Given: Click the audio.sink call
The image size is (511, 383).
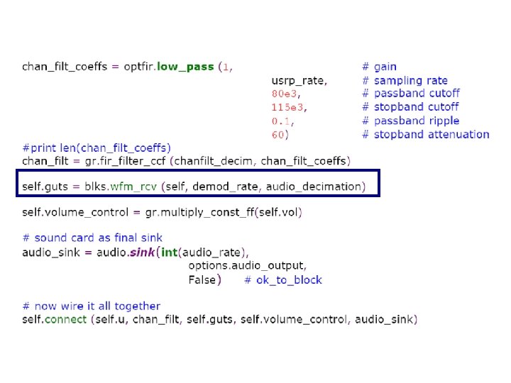Looking at the screenshot, I should pyautogui.click(x=125, y=252).
